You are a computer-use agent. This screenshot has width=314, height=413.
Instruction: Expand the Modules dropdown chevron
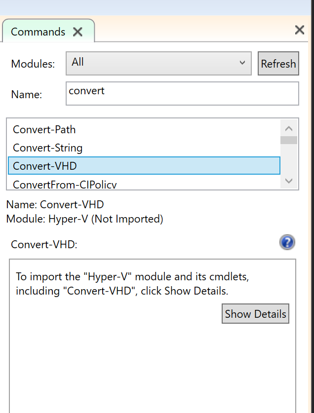242,63
